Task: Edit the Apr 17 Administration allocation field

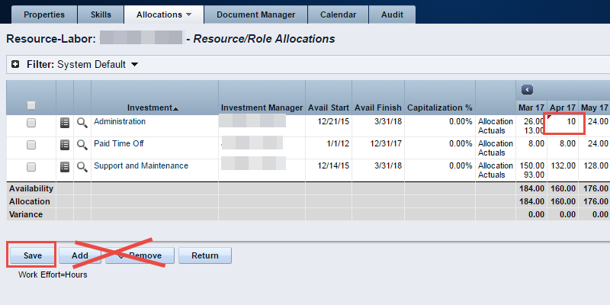Action: pos(565,122)
